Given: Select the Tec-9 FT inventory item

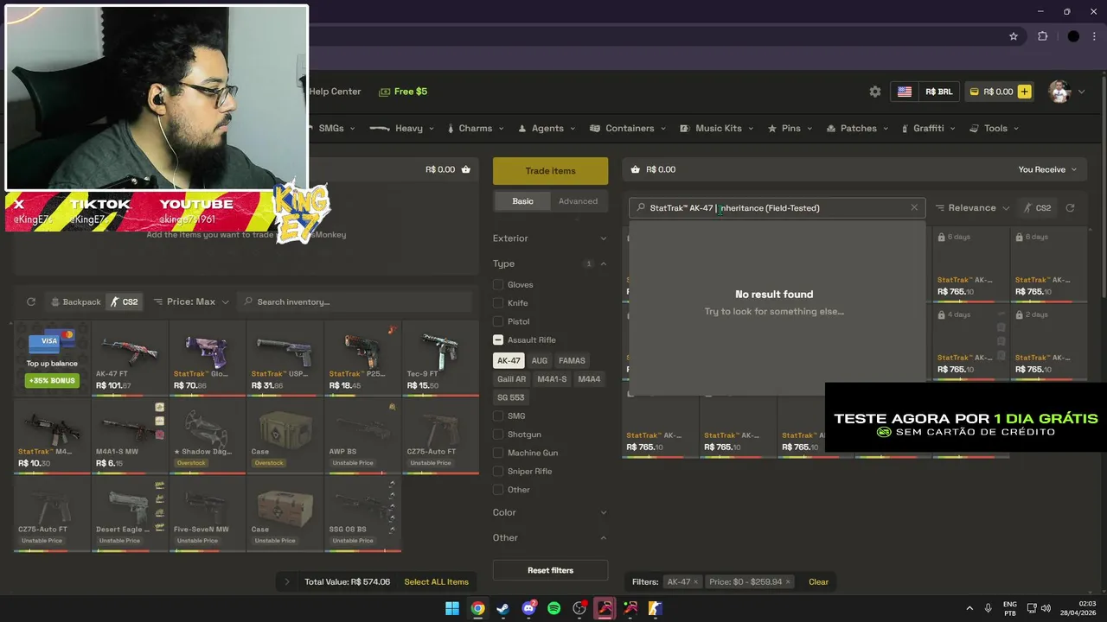Looking at the screenshot, I should tap(440, 358).
